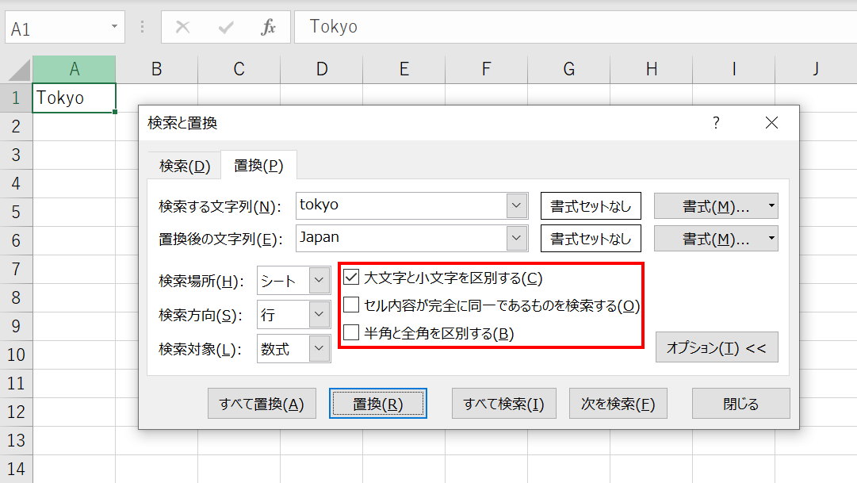Switch to the 検索(D) tab
857x483 pixels.
[x=185, y=166]
